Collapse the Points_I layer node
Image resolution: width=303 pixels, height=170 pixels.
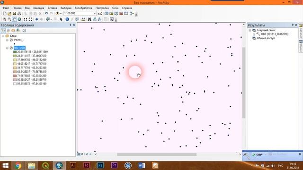[7, 40]
